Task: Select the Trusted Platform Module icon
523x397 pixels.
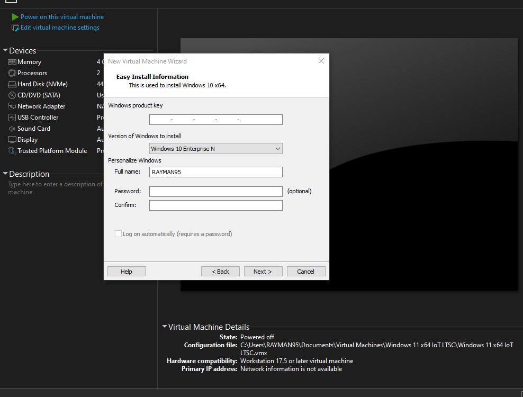Action: tap(12, 151)
